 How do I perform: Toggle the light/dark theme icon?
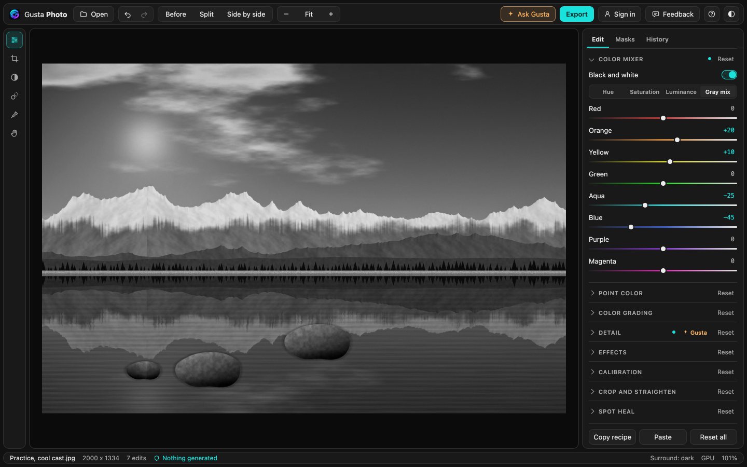point(731,14)
